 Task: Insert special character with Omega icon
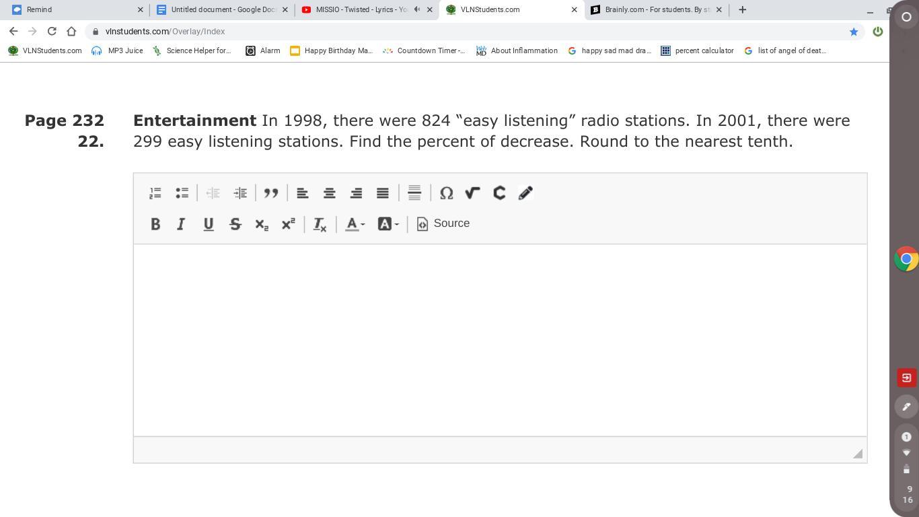point(446,193)
